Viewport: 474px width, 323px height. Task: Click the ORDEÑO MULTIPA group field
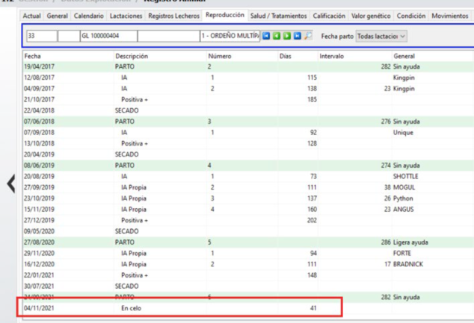tap(229, 36)
